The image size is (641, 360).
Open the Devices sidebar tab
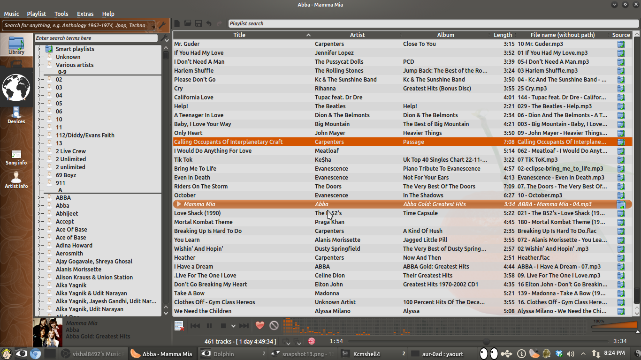tap(16, 115)
